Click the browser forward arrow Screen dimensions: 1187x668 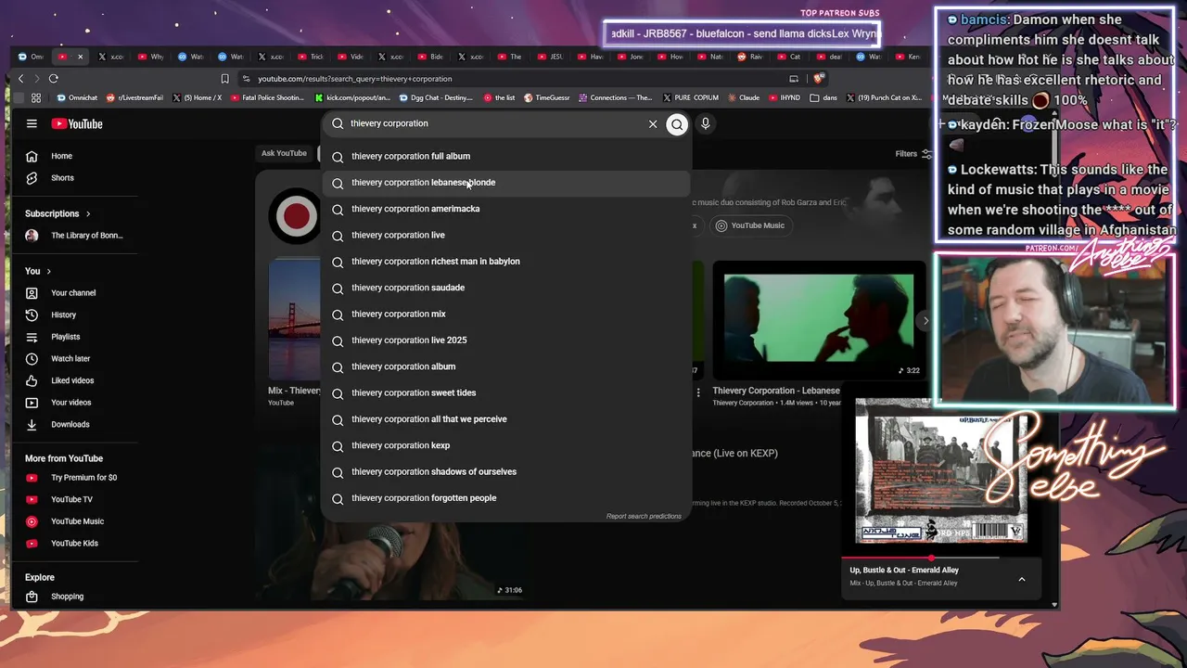[x=36, y=79]
